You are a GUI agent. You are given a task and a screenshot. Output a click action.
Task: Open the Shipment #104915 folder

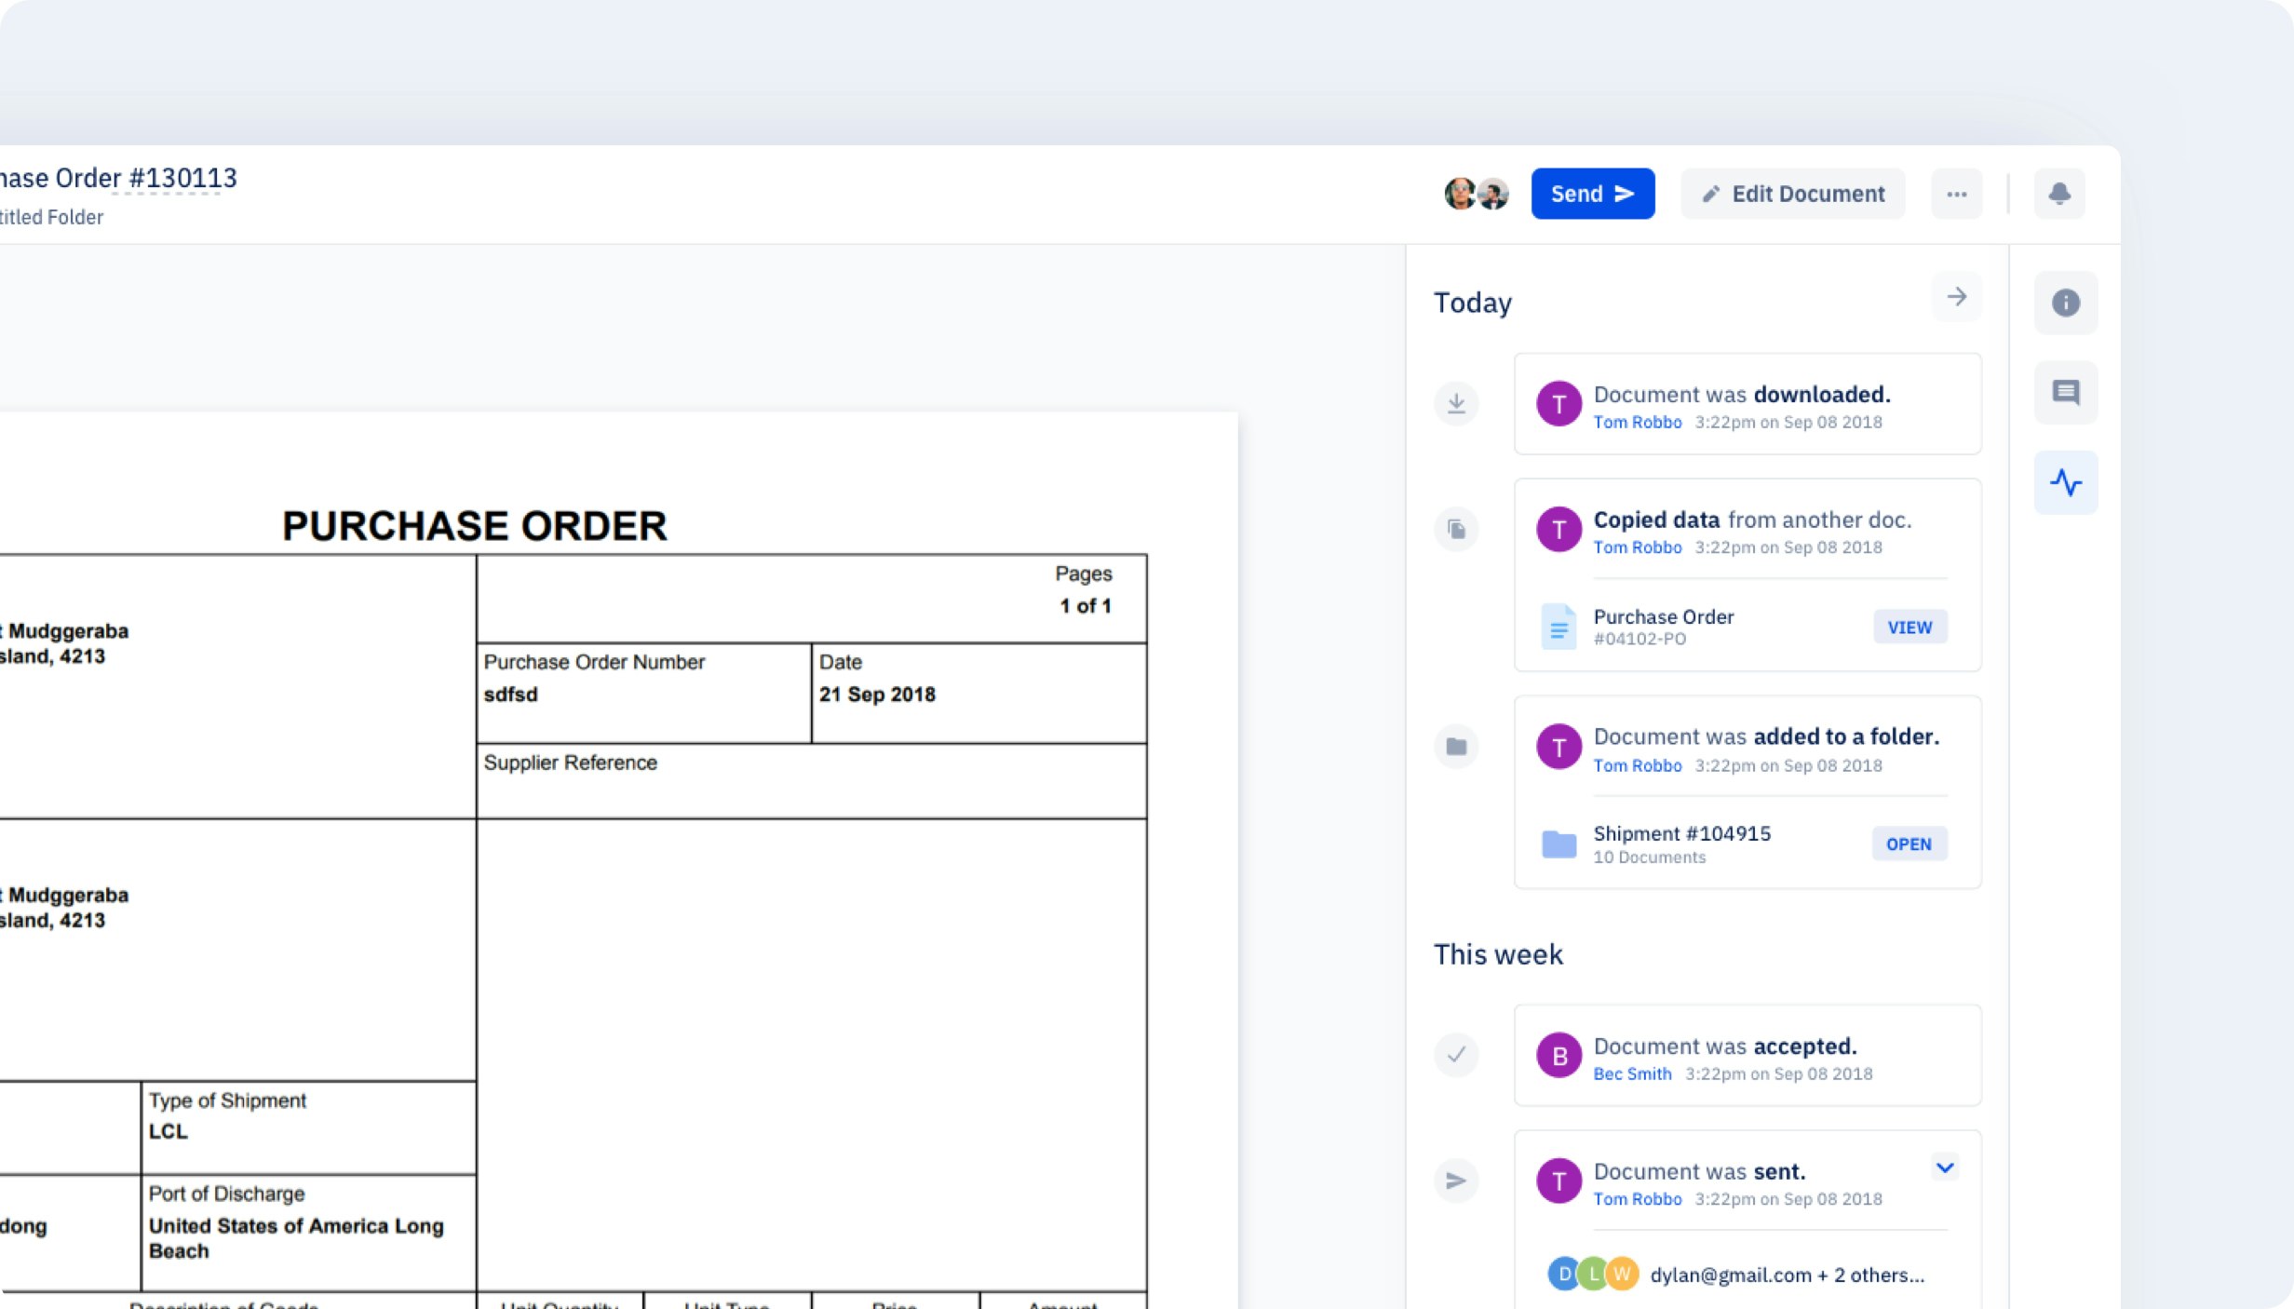(x=1909, y=843)
